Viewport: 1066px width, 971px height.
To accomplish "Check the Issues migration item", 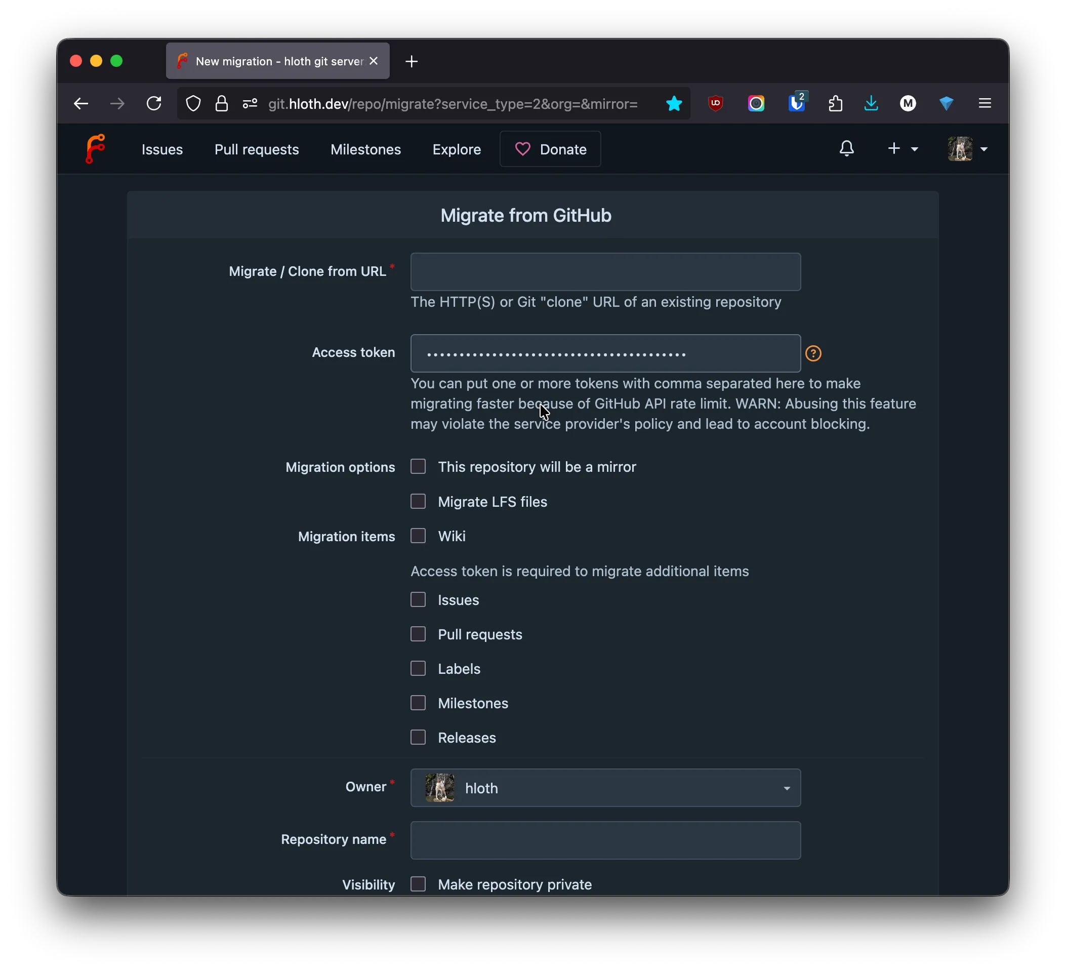I will [418, 599].
